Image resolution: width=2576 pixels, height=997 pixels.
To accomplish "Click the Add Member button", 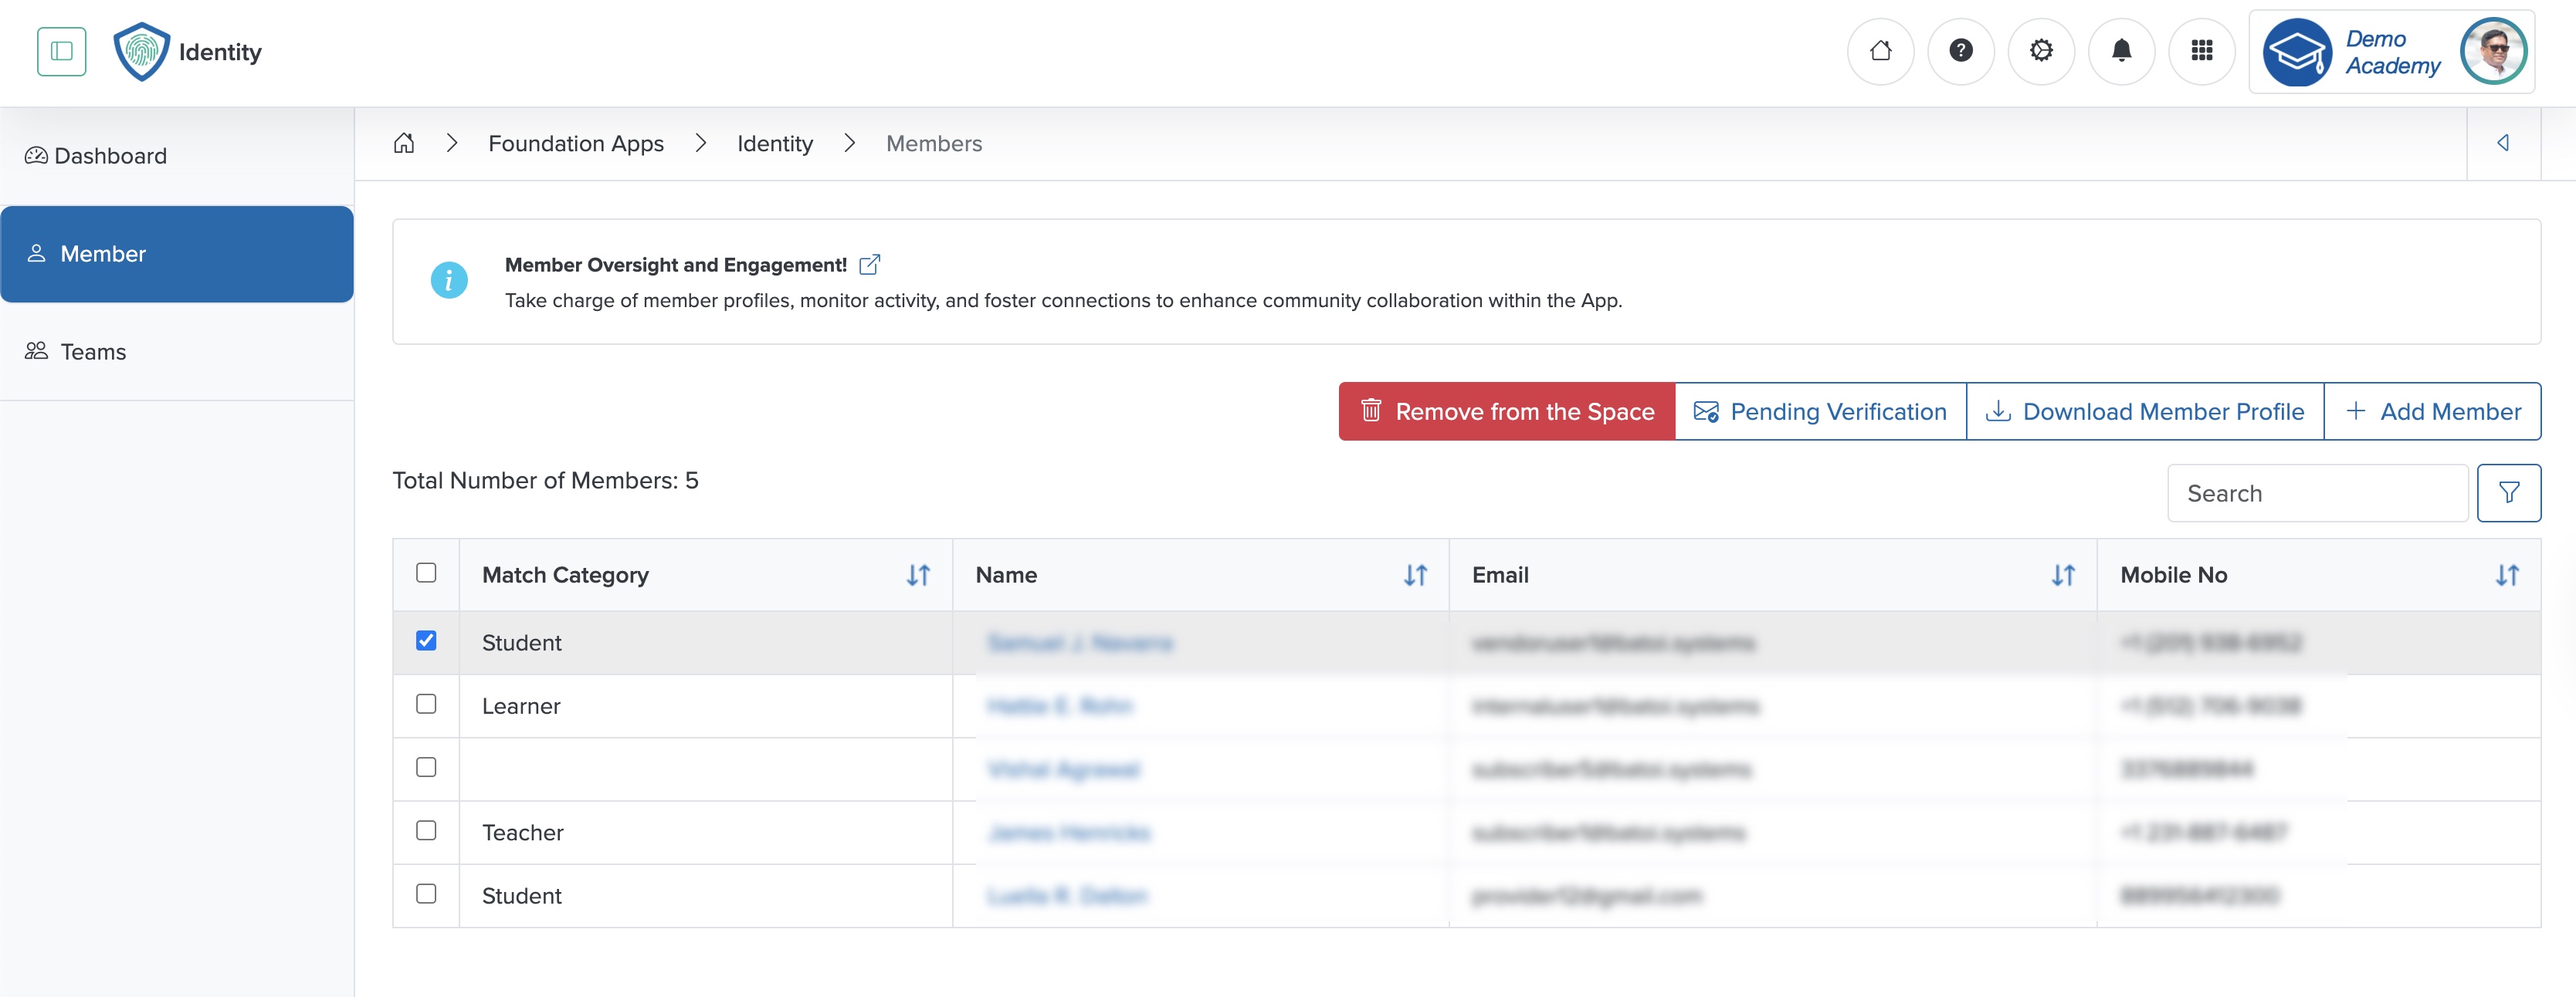I will pyautogui.click(x=2433, y=411).
